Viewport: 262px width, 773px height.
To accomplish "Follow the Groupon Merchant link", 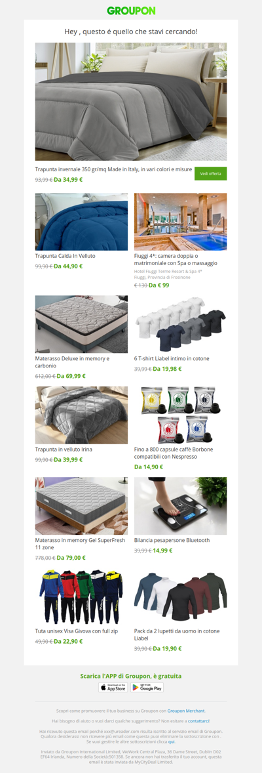I will coord(185,711).
